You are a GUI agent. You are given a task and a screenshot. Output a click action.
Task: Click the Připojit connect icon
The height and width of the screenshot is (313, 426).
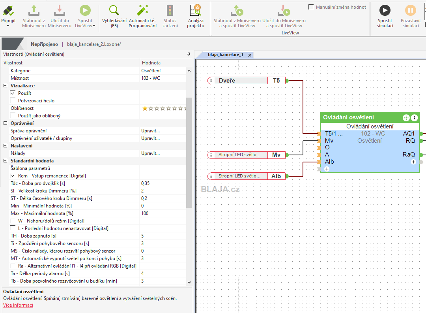[x=8, y=11]
